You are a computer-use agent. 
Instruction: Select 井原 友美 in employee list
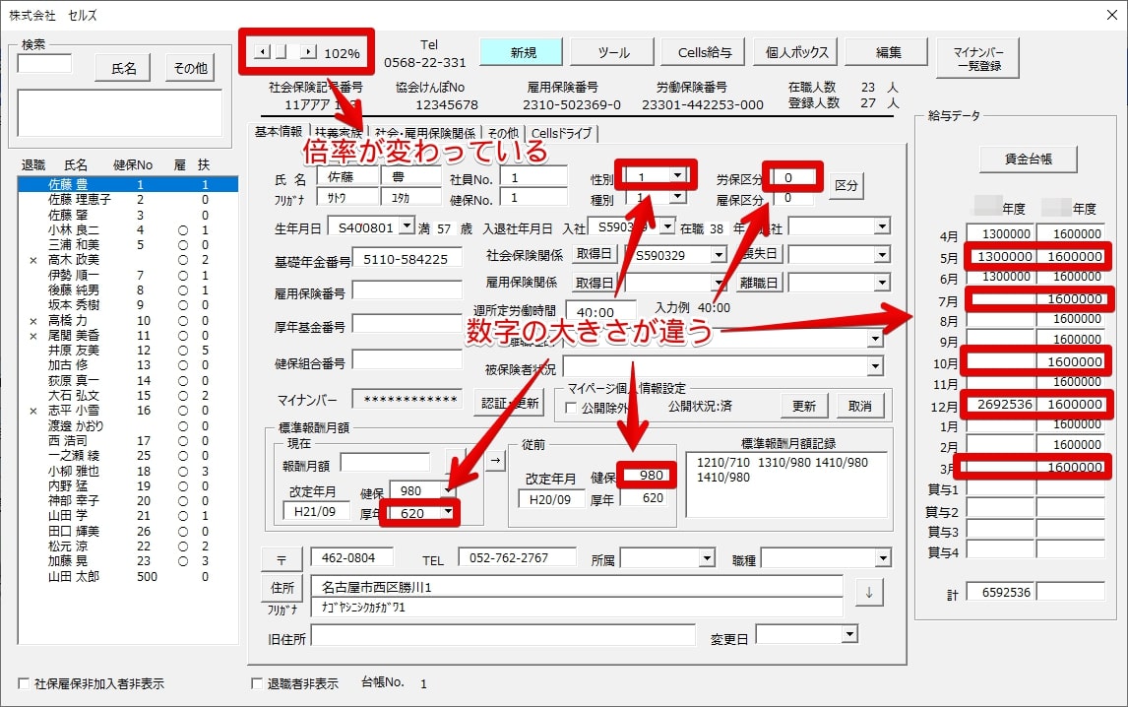click(127, 350)
